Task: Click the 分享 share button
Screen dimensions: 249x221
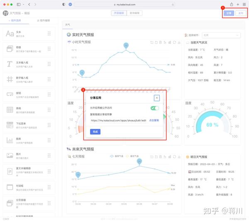Action: click(229, 13)
